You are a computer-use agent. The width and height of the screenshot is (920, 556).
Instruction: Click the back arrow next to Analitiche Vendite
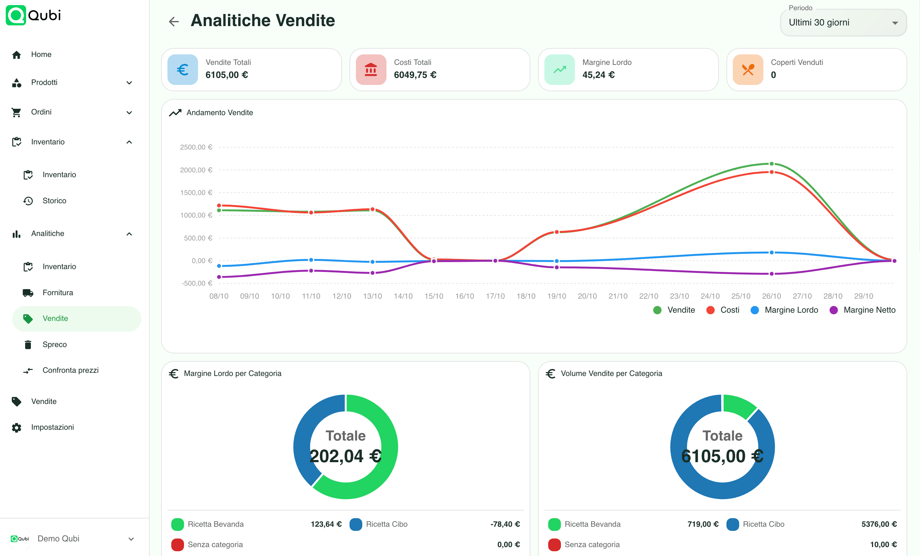(173, 21)
